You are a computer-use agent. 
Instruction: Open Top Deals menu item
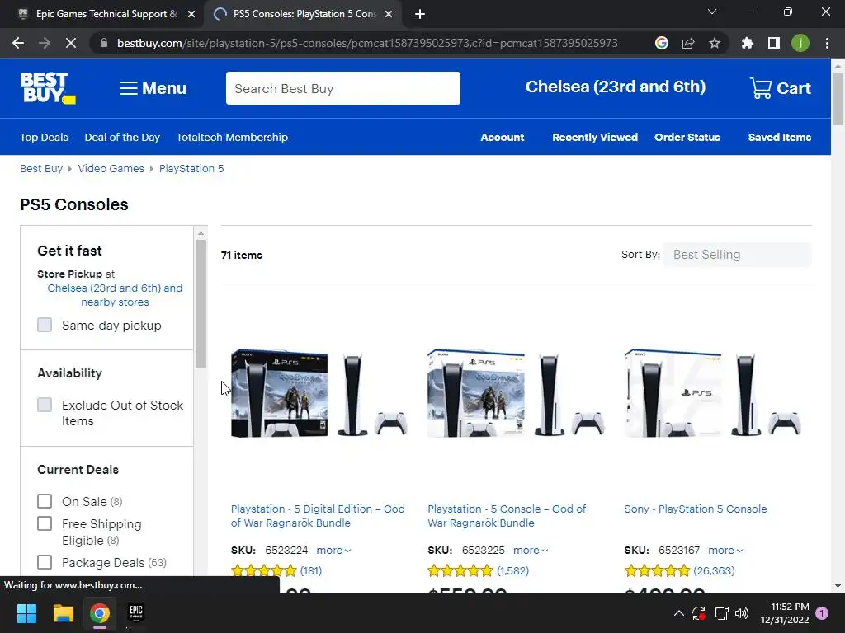coord(45,138)
